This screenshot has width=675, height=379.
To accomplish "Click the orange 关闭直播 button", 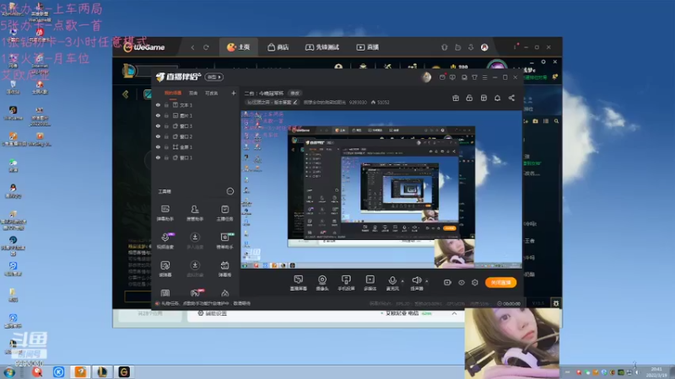I will [500, 282].
